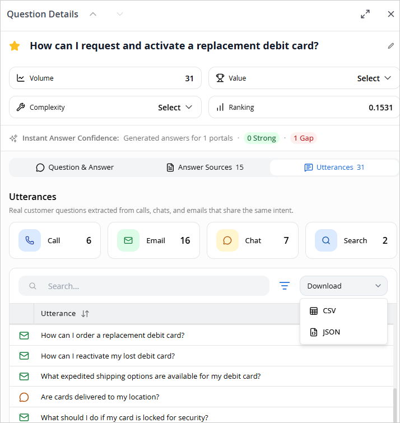Image resolution: width=400 pixels, height=423 pixels.
Task: Filter utterances by Chat channel card
Action: tap(253, 240)
